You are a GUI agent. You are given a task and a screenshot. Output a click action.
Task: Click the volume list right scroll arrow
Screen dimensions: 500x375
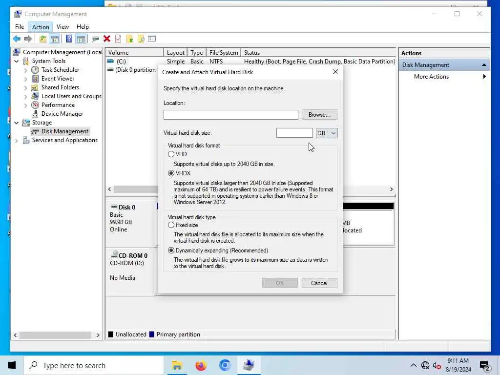[392, 189]
